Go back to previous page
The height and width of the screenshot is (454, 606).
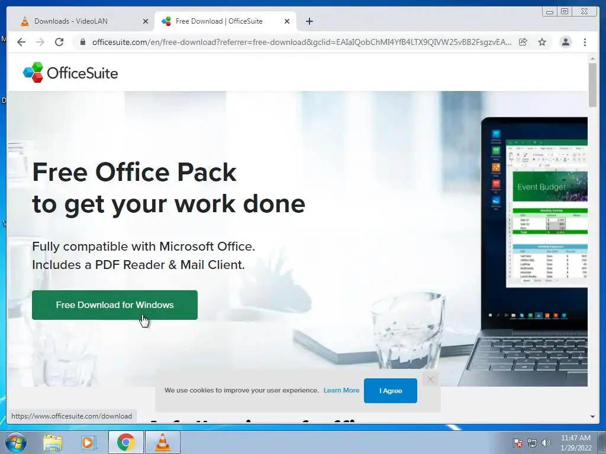click(21, 42)
